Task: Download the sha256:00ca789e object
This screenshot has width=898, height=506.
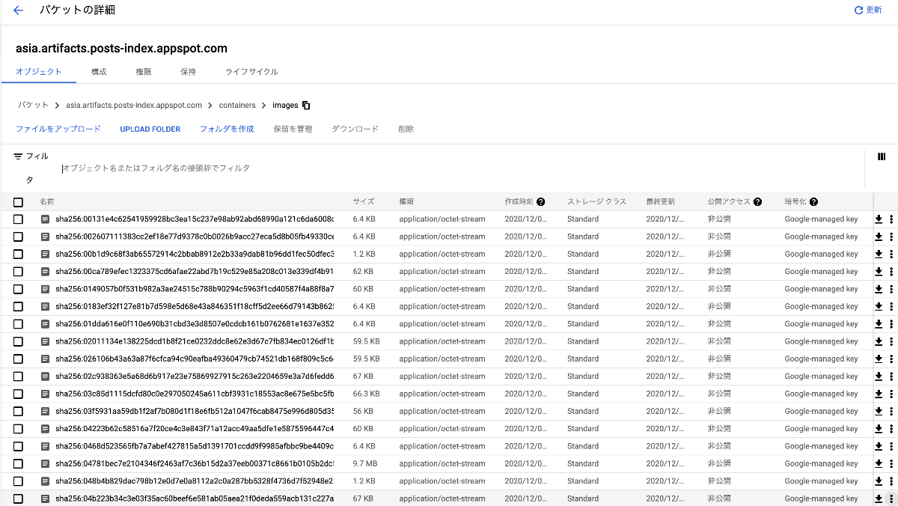Action: coord(879,272)
